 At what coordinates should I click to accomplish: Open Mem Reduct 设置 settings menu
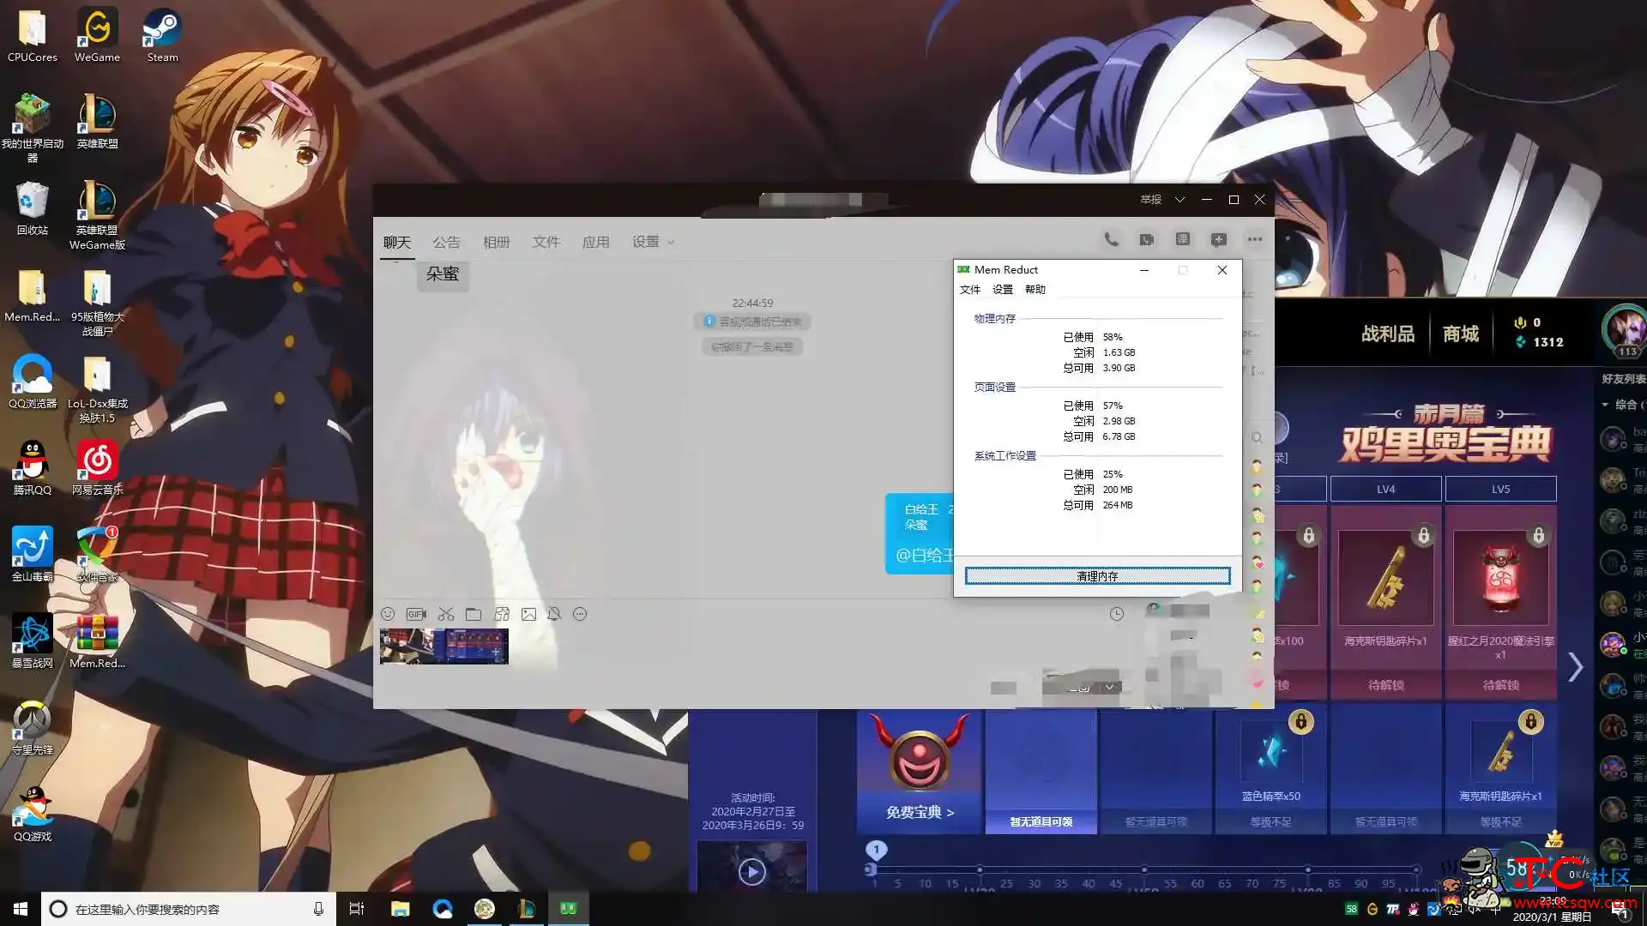[x=1002, y=288]
